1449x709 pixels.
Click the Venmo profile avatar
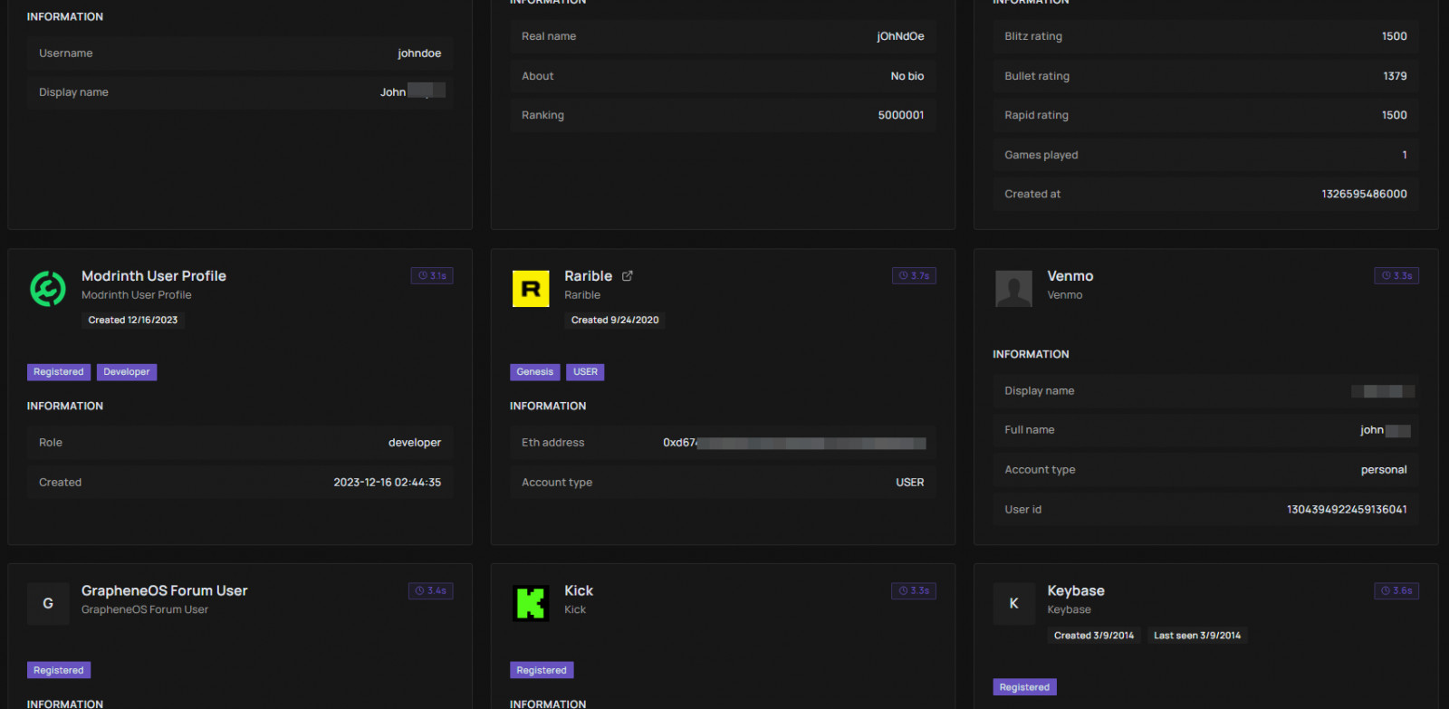[x=1013, y=289]
